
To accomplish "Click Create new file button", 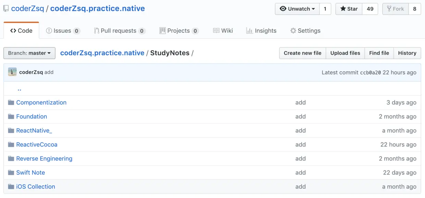I will [303, 53].
